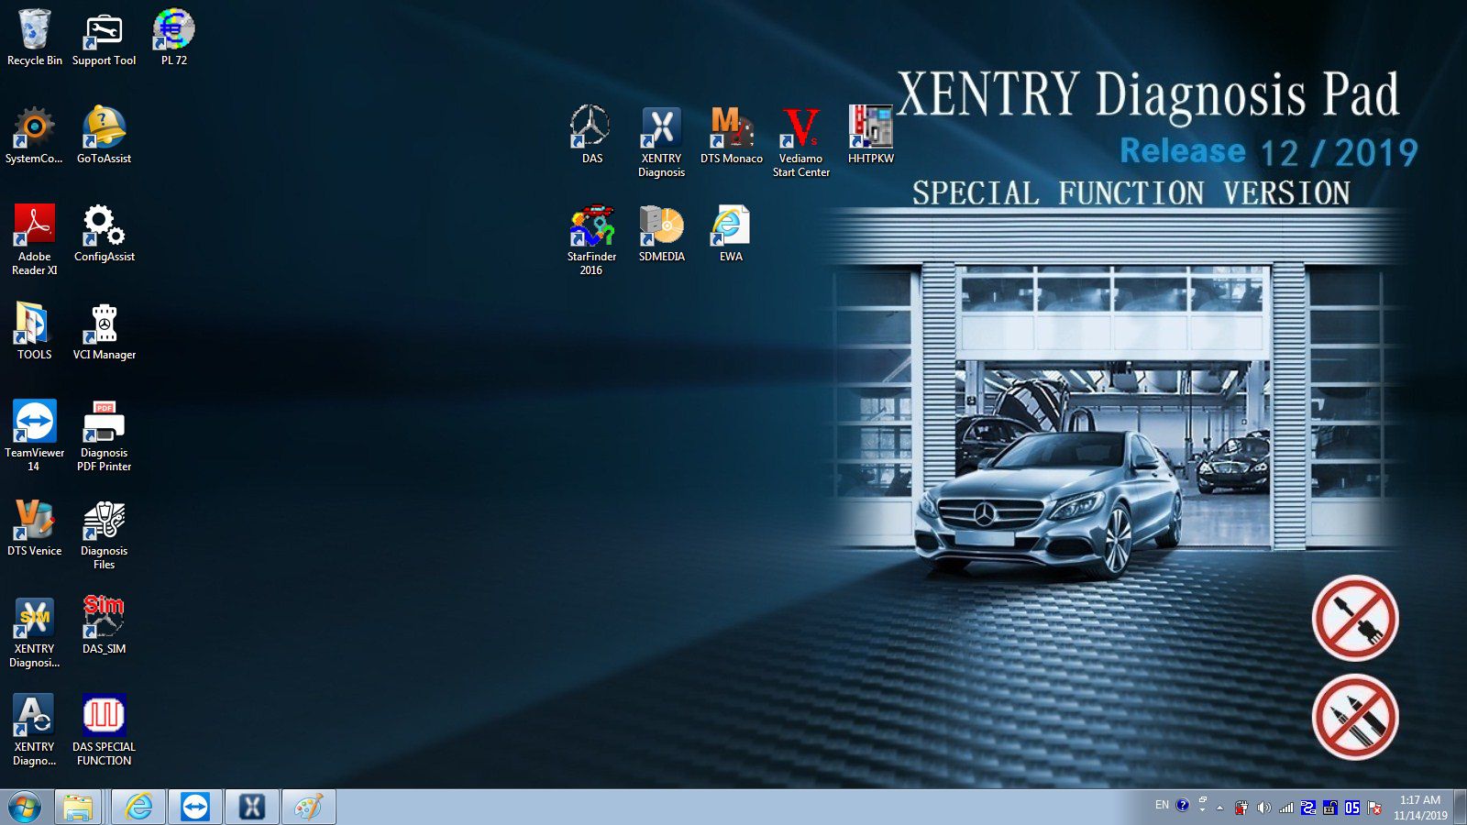This screenshot has height=825, width=1467.
Task: Click the taskbar clock showing 1:17 AM
Action: (x=1420, y=808)
